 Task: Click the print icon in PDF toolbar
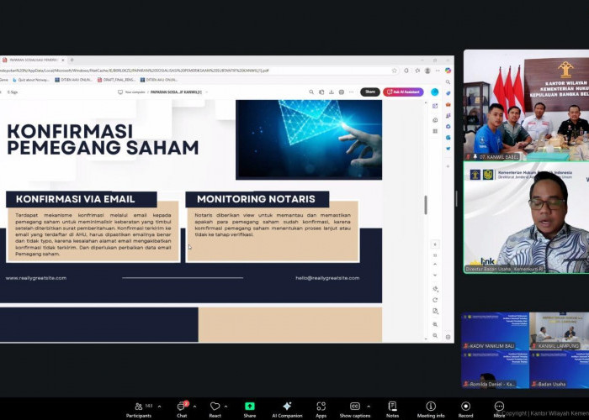click(341, 92)
